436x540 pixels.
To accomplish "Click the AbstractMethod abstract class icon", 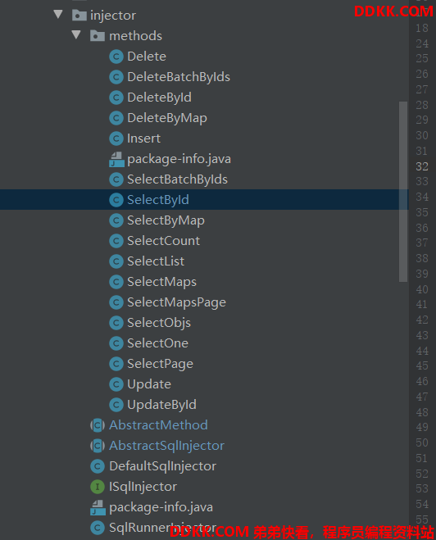I will [x=98, y=425].
